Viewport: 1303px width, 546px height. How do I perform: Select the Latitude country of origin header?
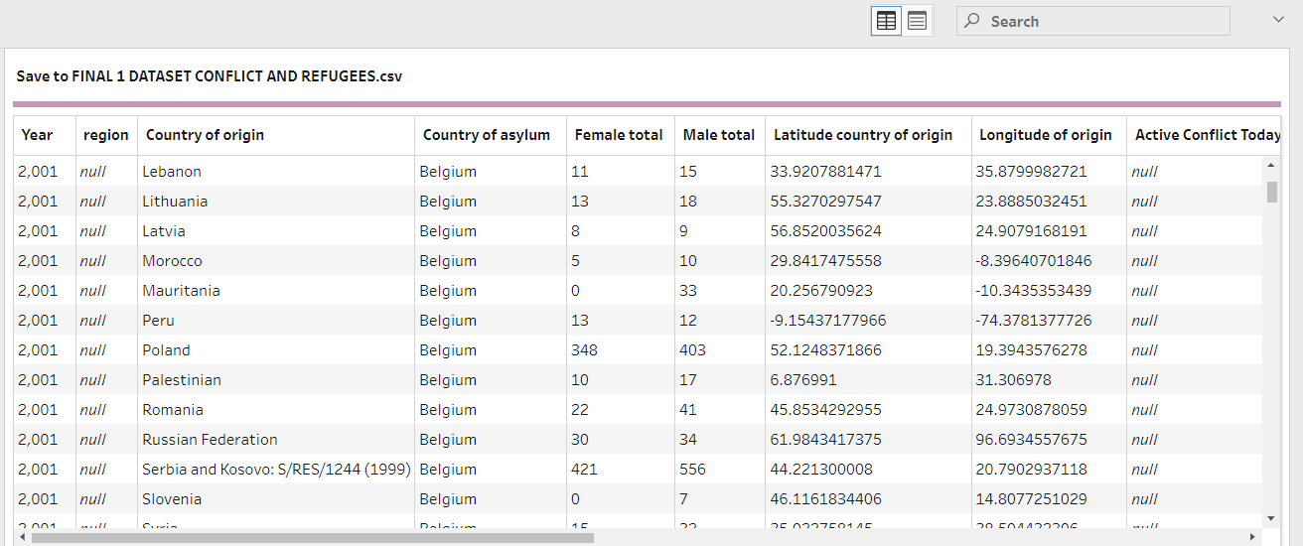pyautogui.click(x=863, y=135)
